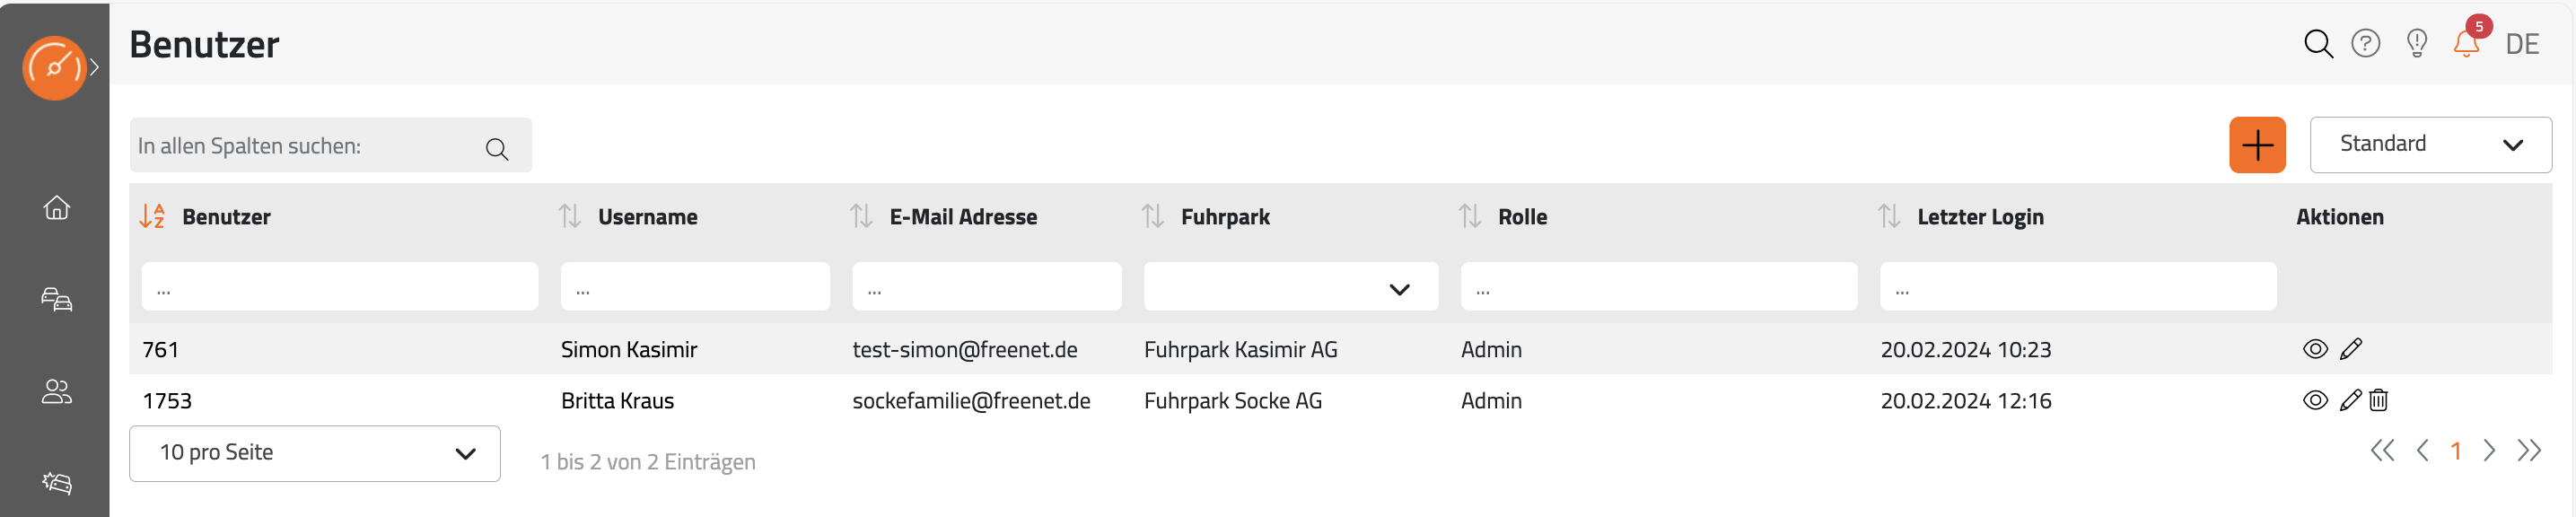The height and width of the screenshot is (517, 2576).
Task: Click the orange add user plus button
Action: 2257,145
